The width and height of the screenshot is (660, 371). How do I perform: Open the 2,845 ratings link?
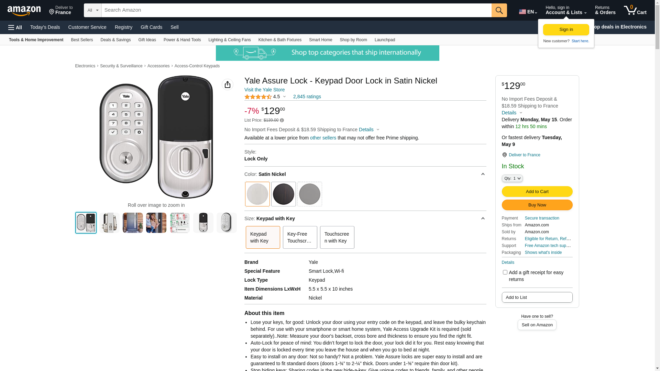pyautogui.click(x=307, y=97)
